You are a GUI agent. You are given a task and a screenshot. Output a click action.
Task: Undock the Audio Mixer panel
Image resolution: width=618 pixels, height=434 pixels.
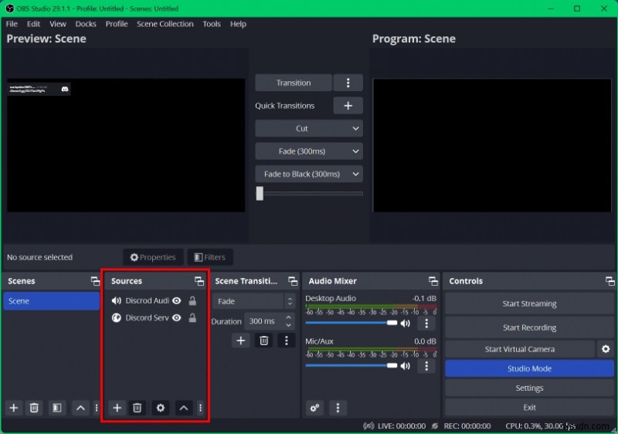click(x=433, y=281)
